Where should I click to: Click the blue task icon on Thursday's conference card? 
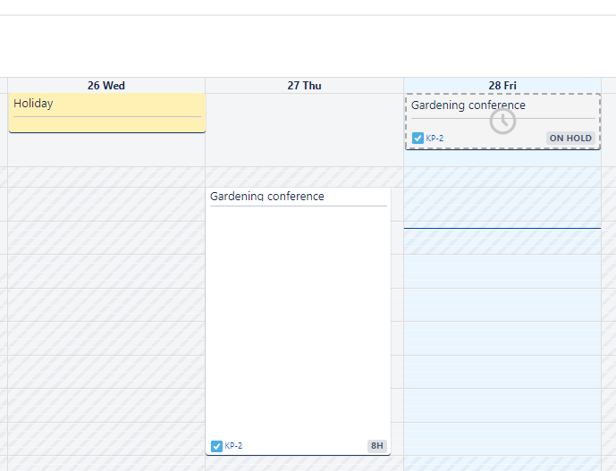point(216,446)
